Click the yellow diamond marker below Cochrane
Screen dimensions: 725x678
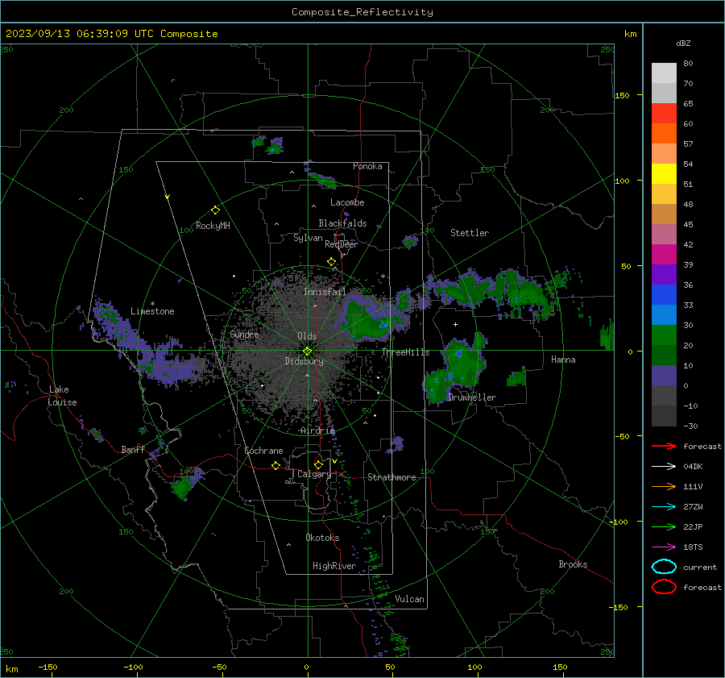[x=276, y=465]
